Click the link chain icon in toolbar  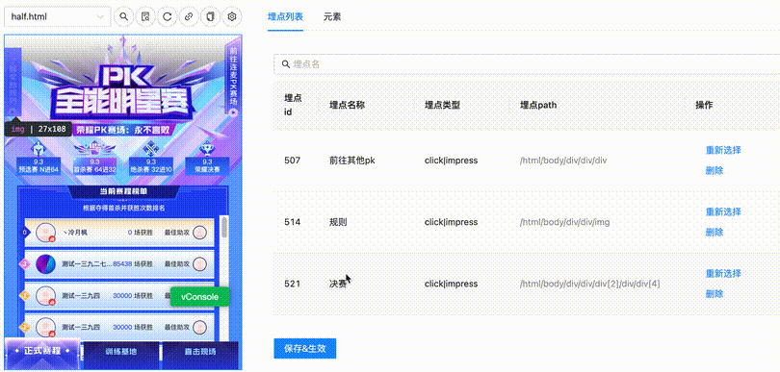pos(189,16)
